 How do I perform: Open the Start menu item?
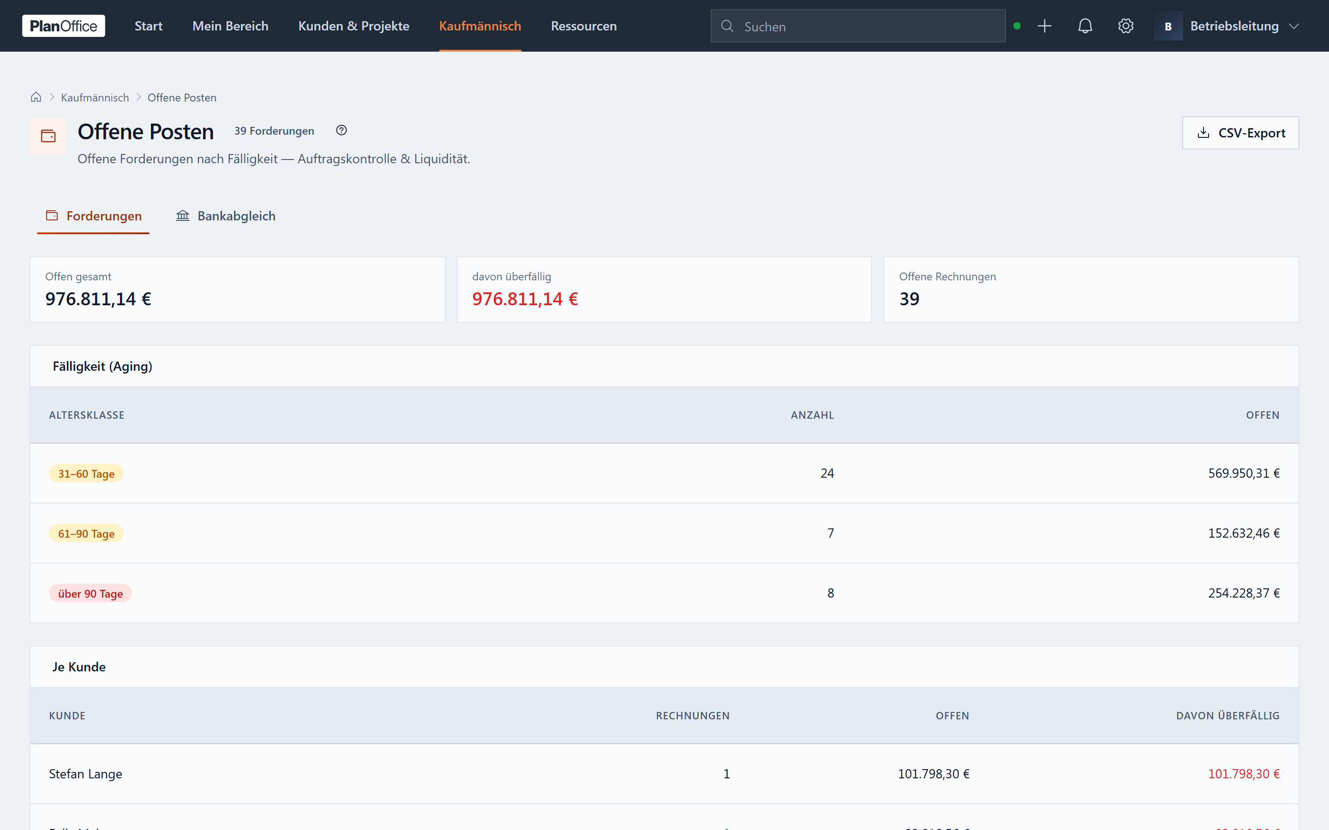[x=148, y=26]
